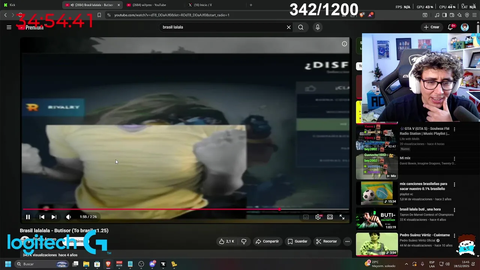This screenshot has height=270, width=480.
Task: Open Brave Shields lion icon
Action: click(362, 15)
